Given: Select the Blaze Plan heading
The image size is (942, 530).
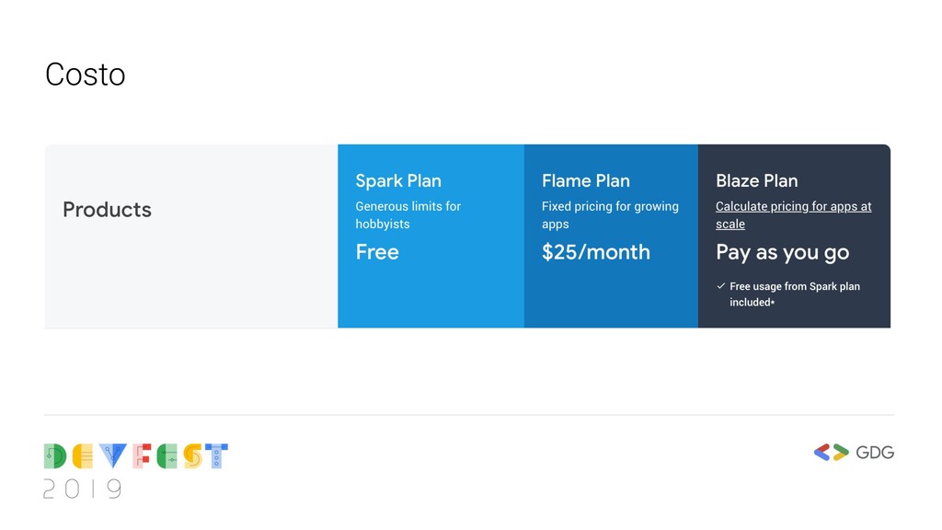Looking at the screenshot, I should (x=757, y=180).
